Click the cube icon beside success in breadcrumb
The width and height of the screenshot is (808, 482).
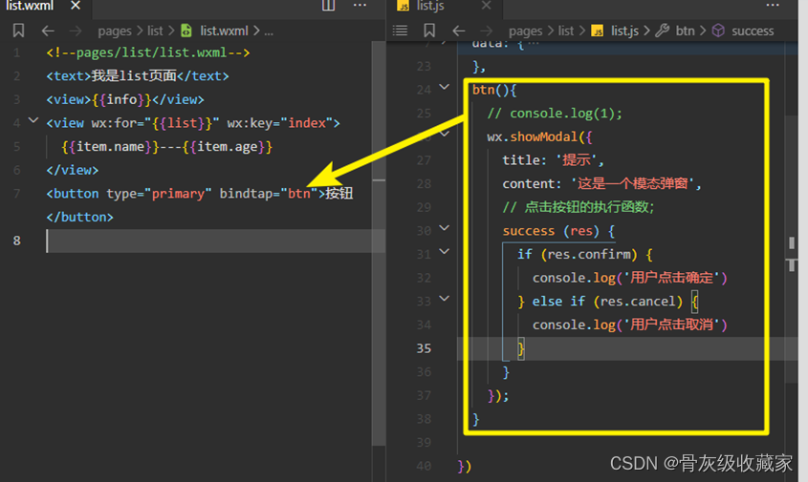click(718, 31)
